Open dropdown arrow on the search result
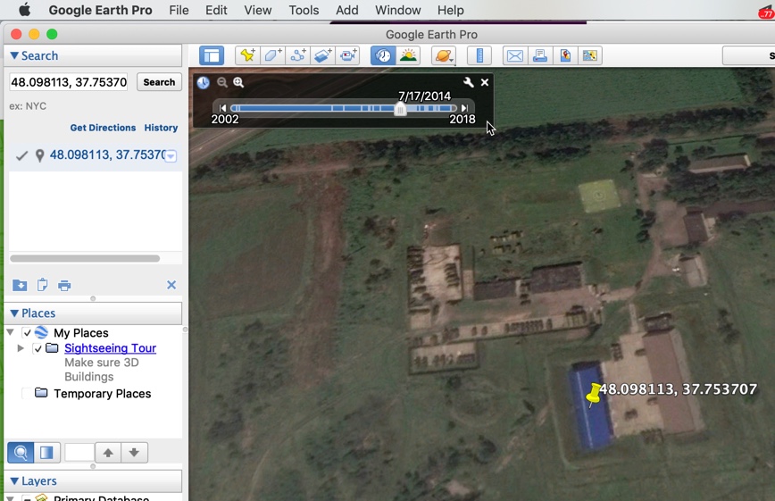The image size is (775, 501). (171, 156)
